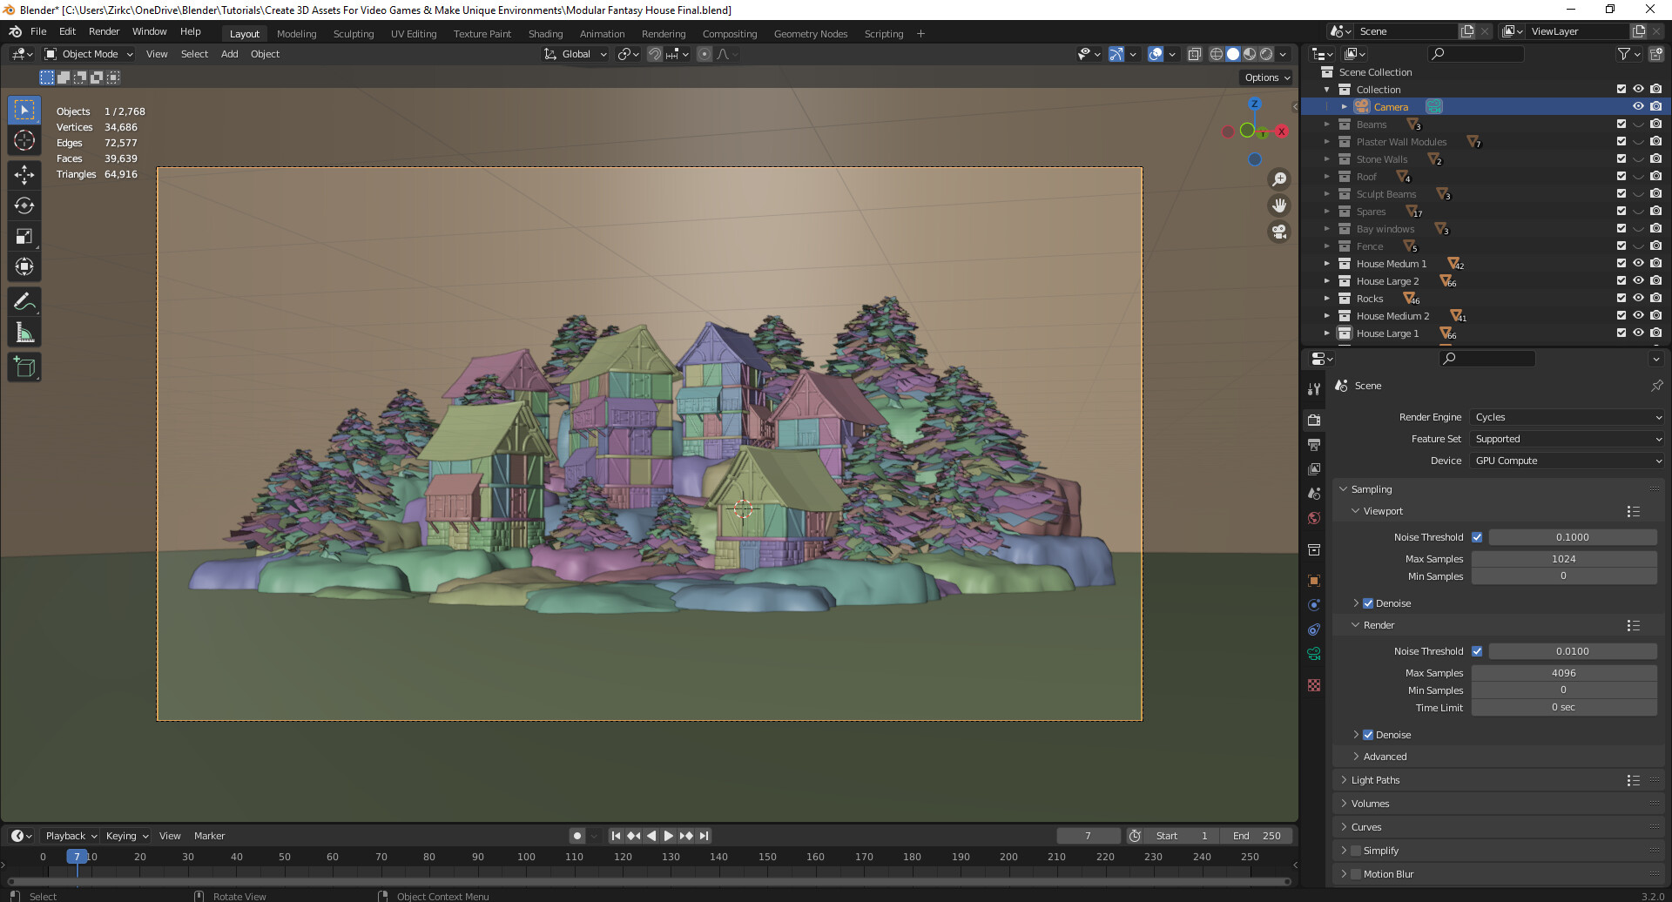
Task: Activate the Annotate tool
Action: [x=24, y=301]
